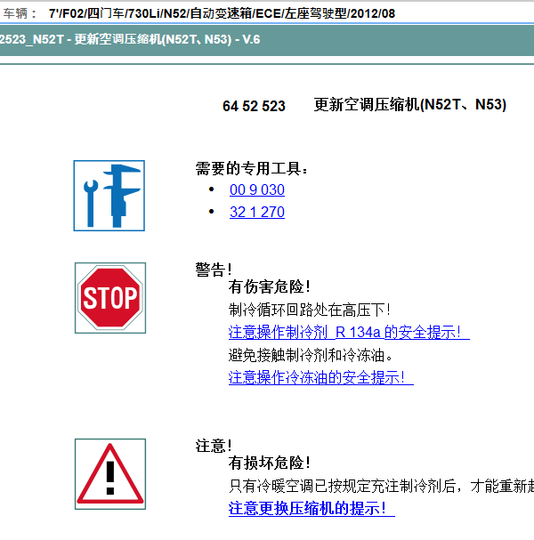Click the 需要的专用工具 heading
This screenshot has width=534, height=540.
252,168
